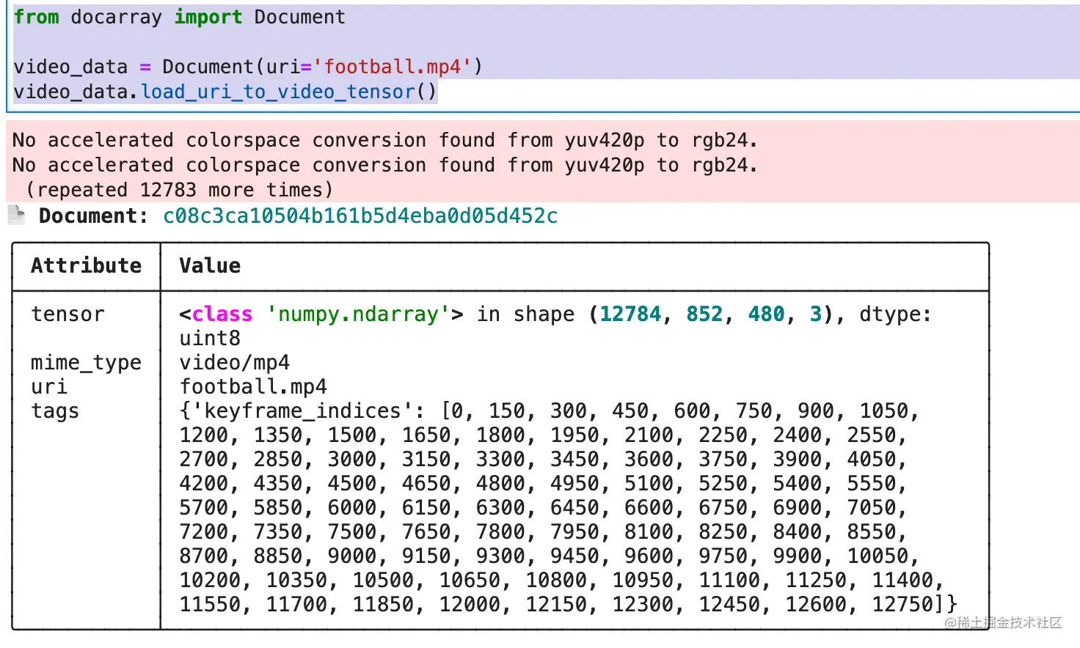
Task: Click keyframe index 10050
Action: pyautogui.click(x=877, y=556)
